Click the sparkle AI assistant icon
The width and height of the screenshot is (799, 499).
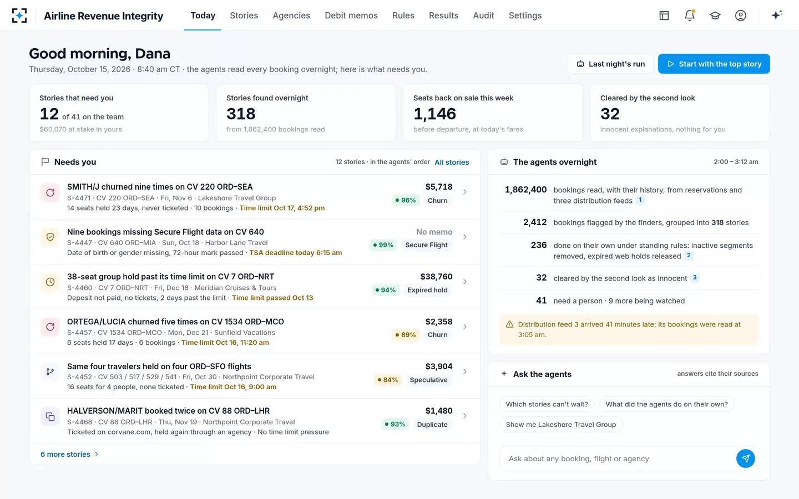pyautogui.click(x=777, y=15)
